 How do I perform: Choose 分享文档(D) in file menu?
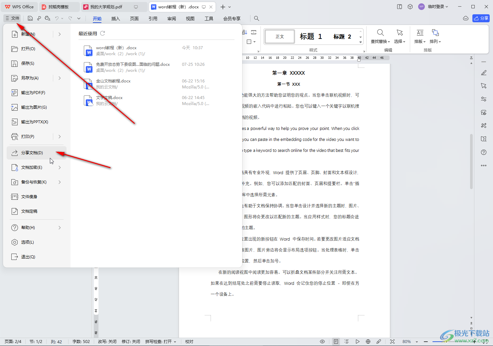click(x=37, y=153)
